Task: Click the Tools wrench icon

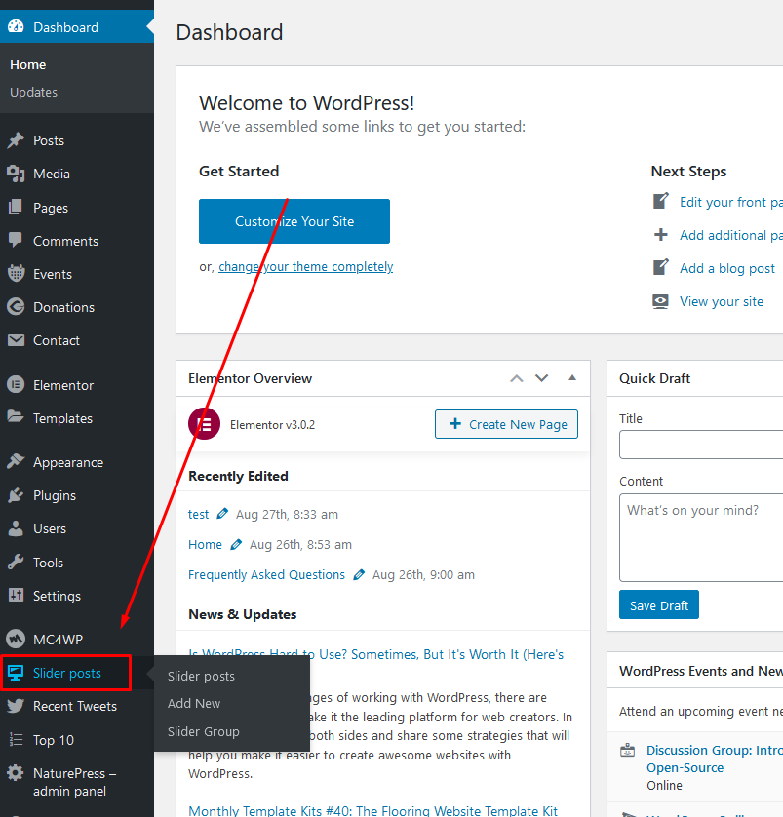Action: click(x=16, y=563)
